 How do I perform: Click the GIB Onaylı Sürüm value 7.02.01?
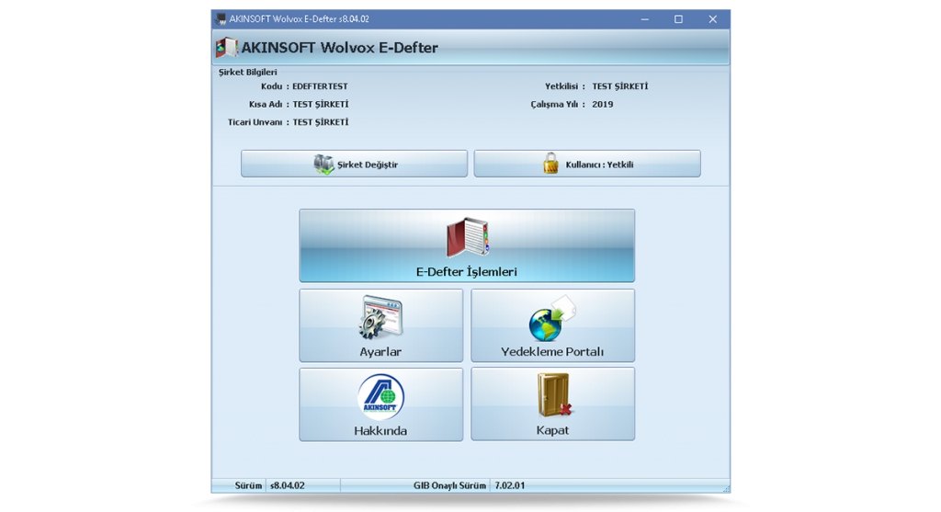point(509,485)
